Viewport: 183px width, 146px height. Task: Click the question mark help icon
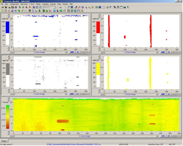tap(128, 7)
